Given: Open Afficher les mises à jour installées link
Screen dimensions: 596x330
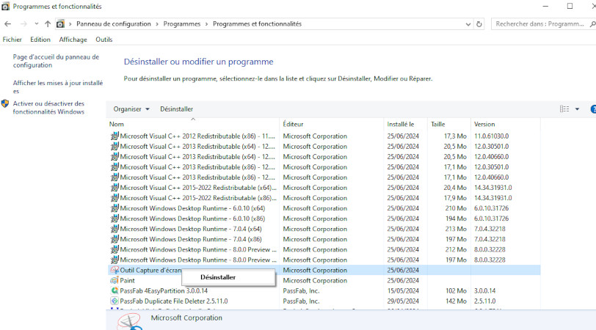Looking at the screenshot, I should [58, 87].
